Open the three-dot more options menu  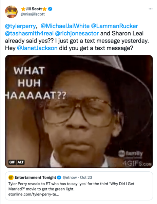[150, 9]
